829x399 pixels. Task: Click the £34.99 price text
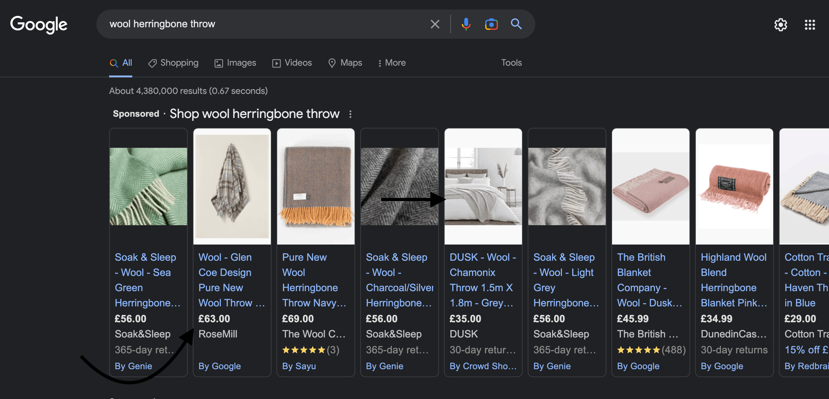coord(716,318)
